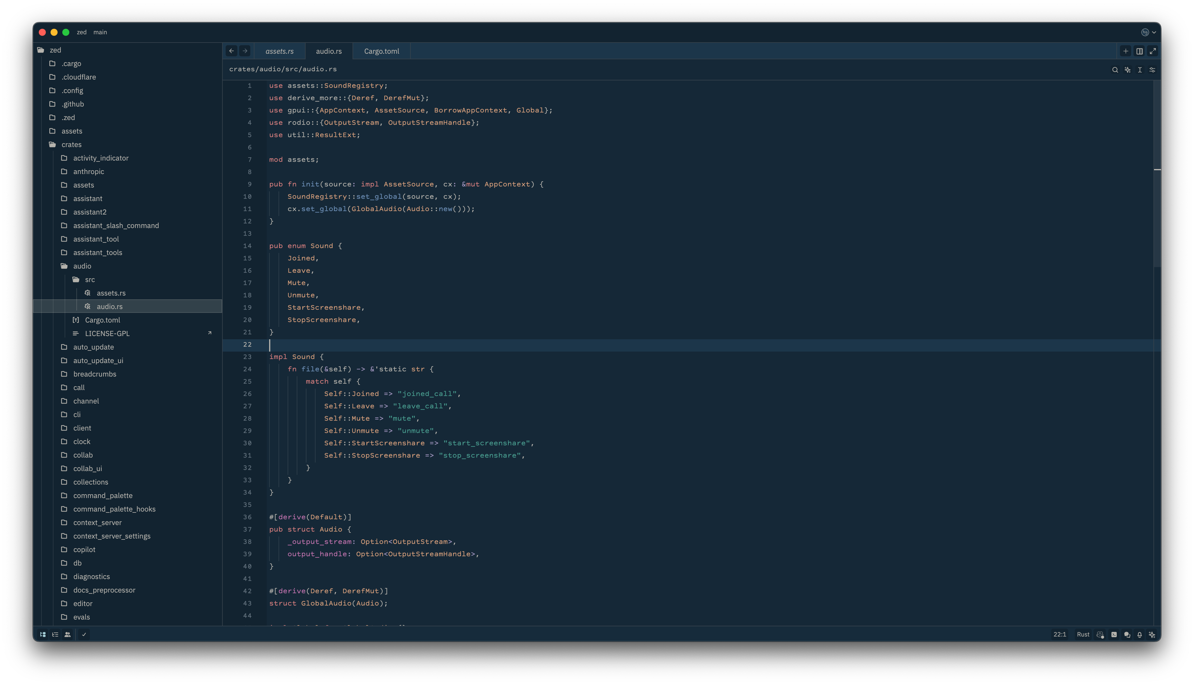
Task: Toggle selections cursor icon in editor toolbar
Action: (x=1140, y=70)
